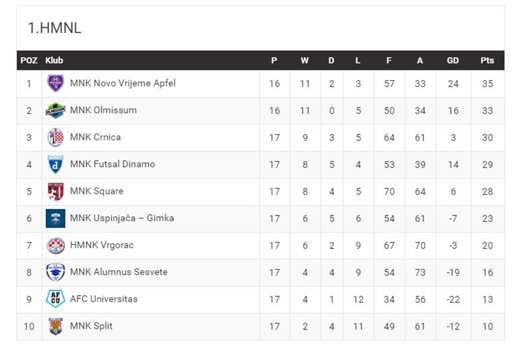524x354 pixels.
Task: Click the HMNK Vrgorac crest icon
Action: (56, 245)
